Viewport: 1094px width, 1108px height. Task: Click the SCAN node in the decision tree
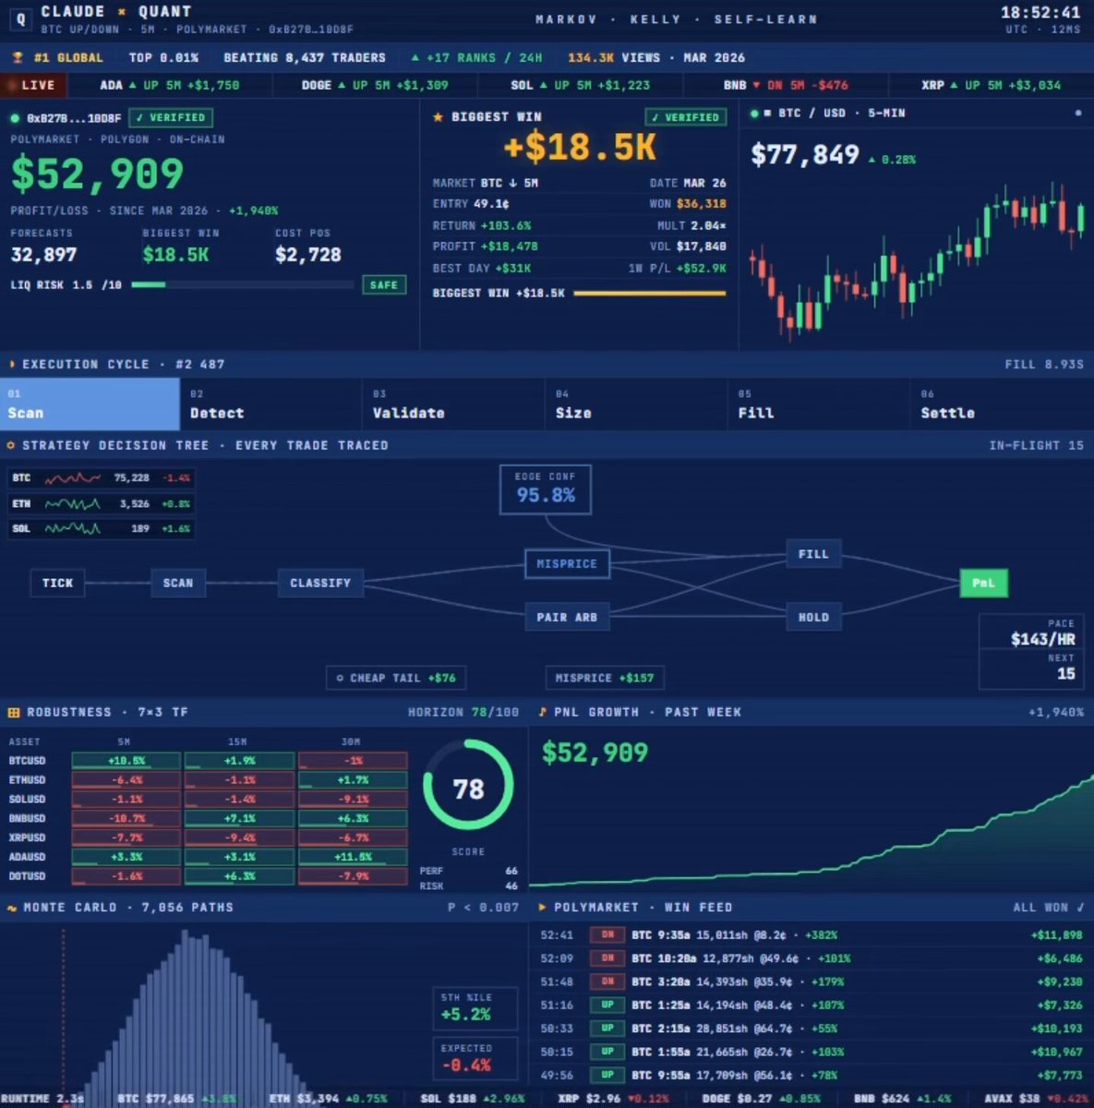coord(178,583)
